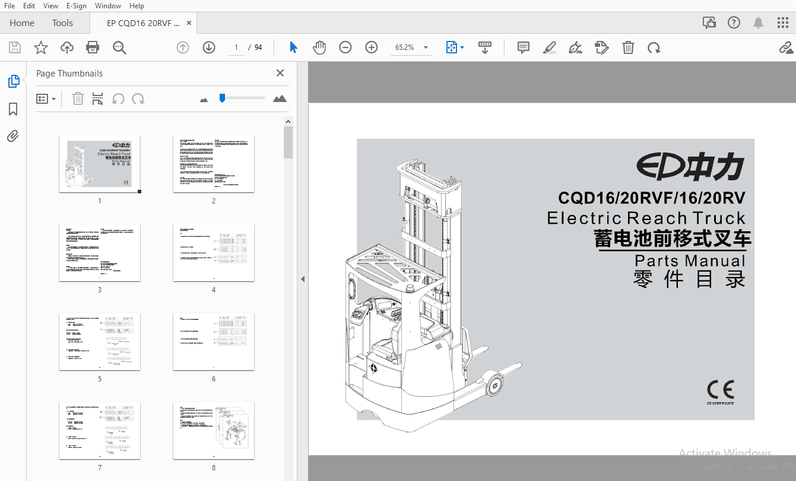Open the Window menu
Screen dimensions: 796x481
(108, 6)
